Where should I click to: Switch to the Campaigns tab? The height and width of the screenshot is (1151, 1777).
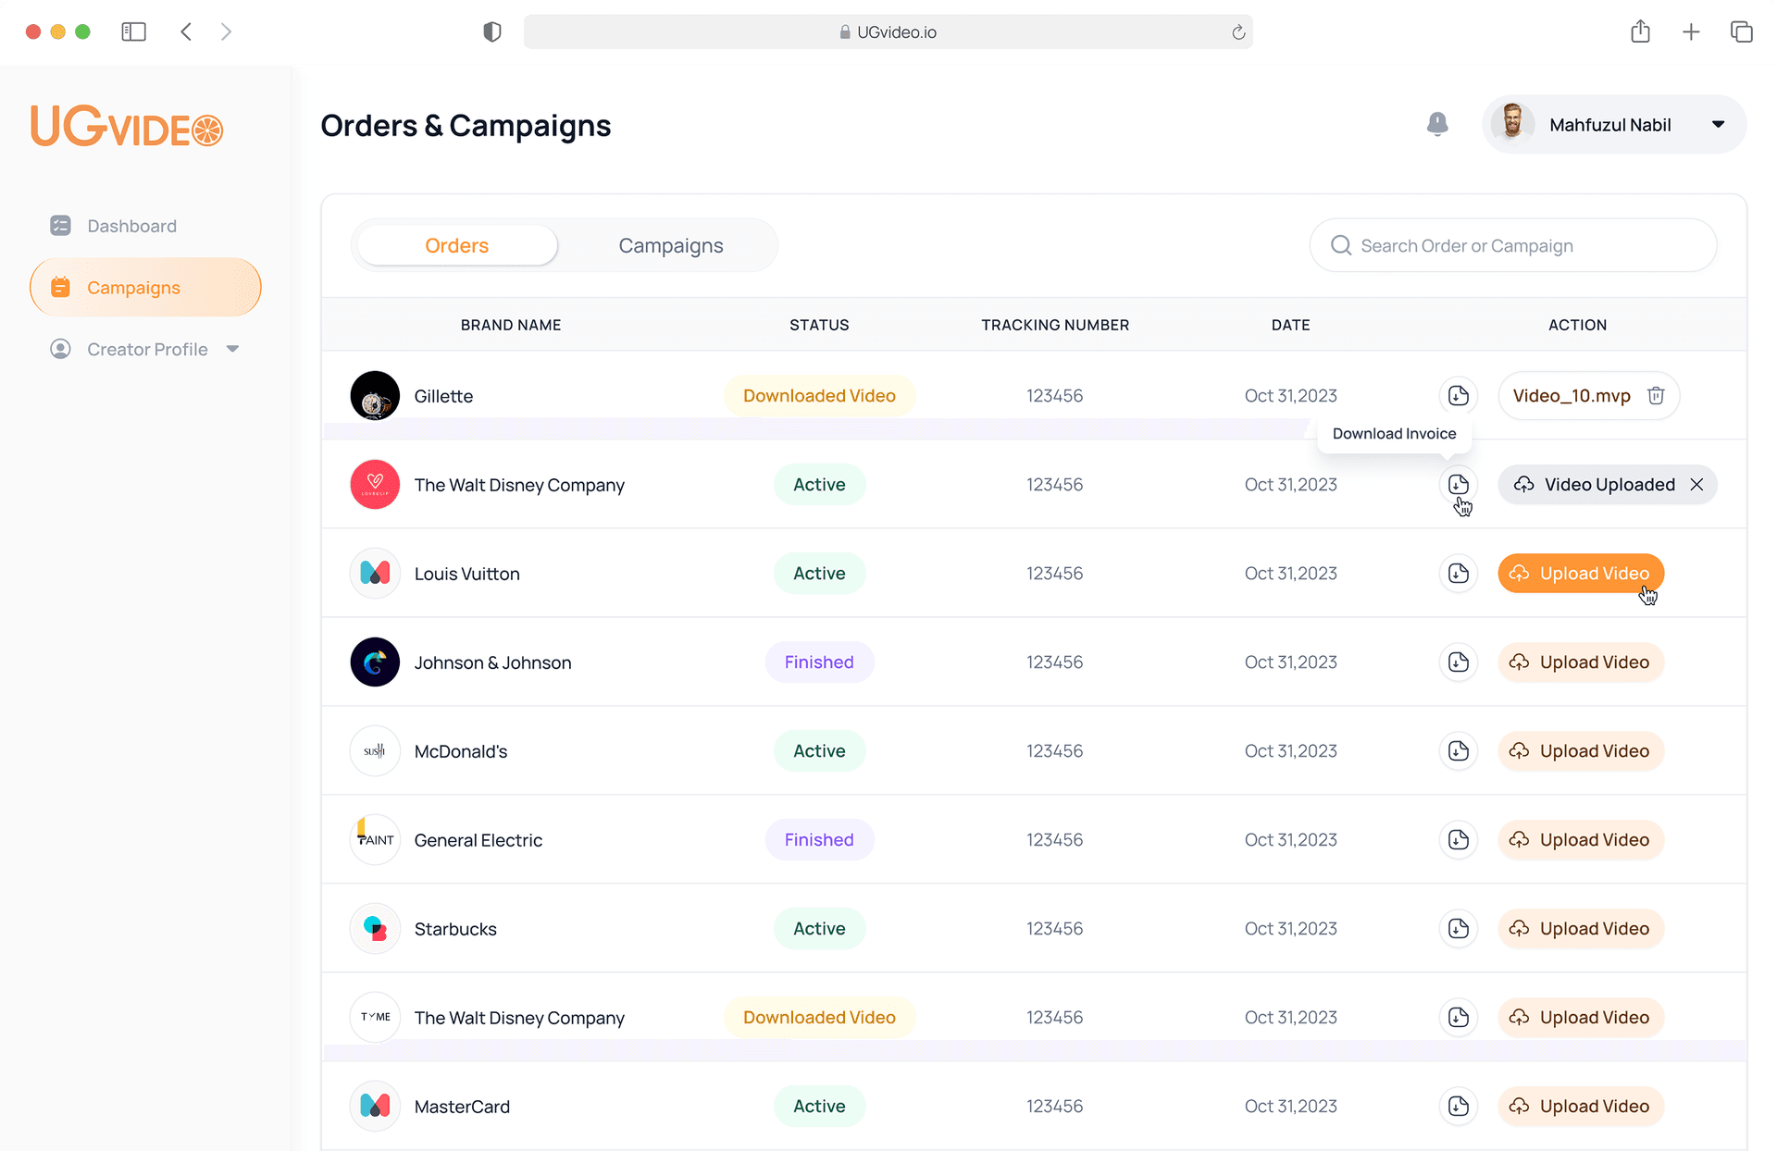coord(670,246)
